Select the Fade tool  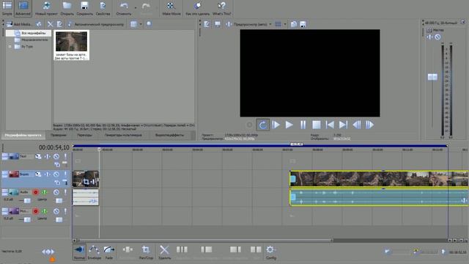point(109,252)
